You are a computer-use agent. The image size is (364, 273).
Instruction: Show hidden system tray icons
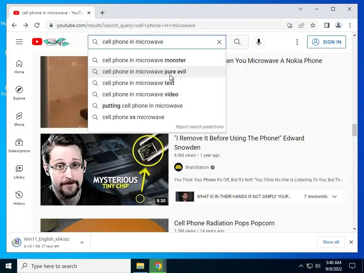(x=301, y=266)
